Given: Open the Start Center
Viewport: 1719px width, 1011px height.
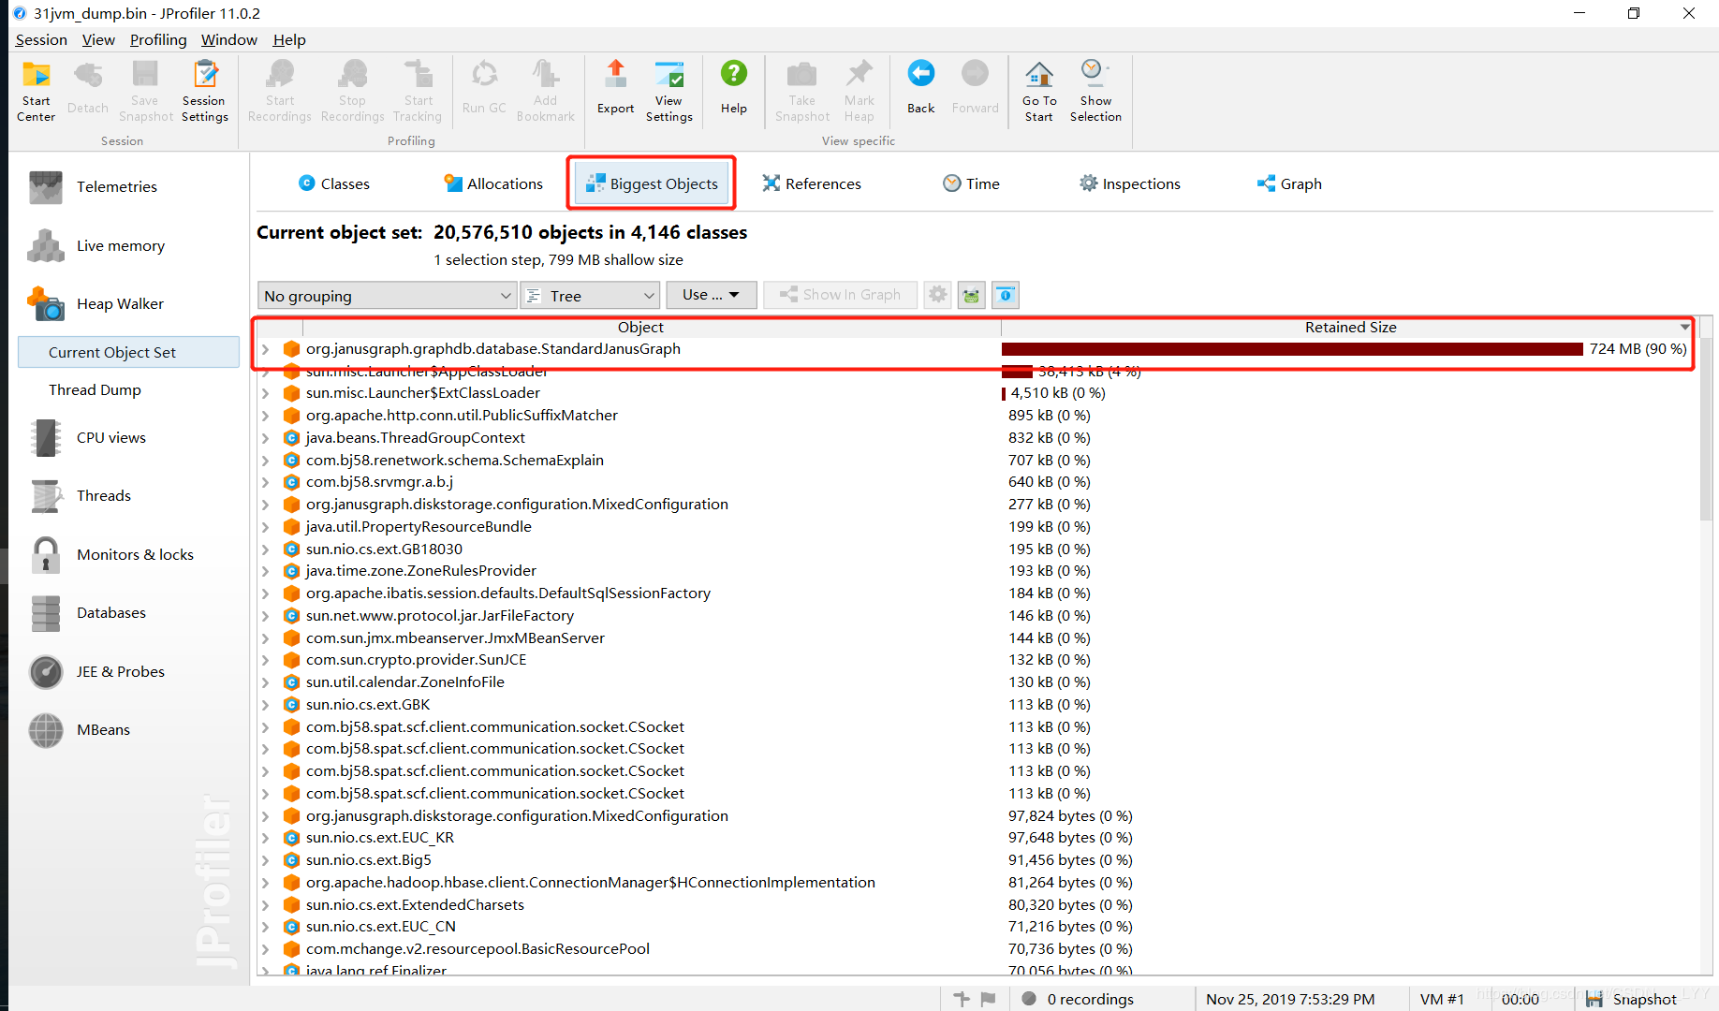Looking at the screenshot, I should pyautogui.click(x=36, y=91).
